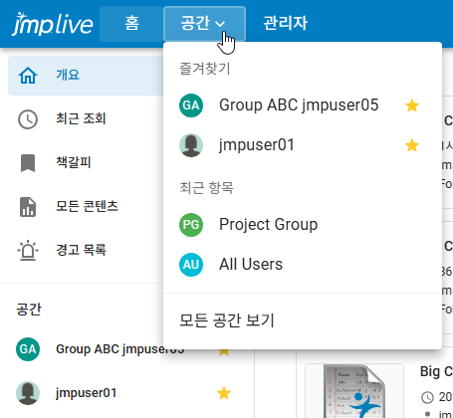Open the 홈 tab in header
Image resolution: width=453 pixels, height=418 pixels.
coord(131,24)
